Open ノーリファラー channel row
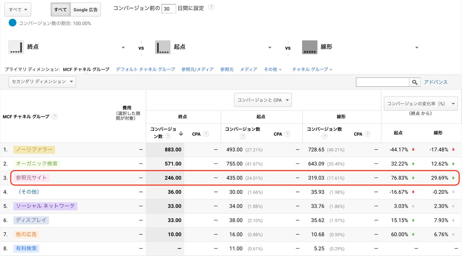Image resolution: width=462 pixels, height=256 pixels. pos(34,150)
